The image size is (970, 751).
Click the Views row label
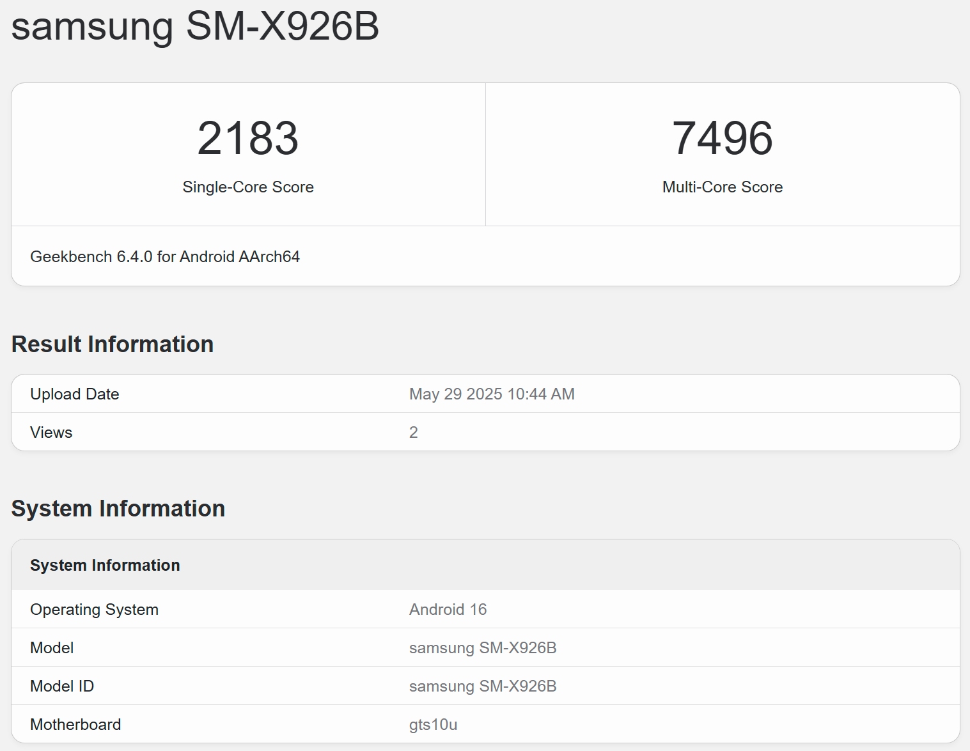51,433
